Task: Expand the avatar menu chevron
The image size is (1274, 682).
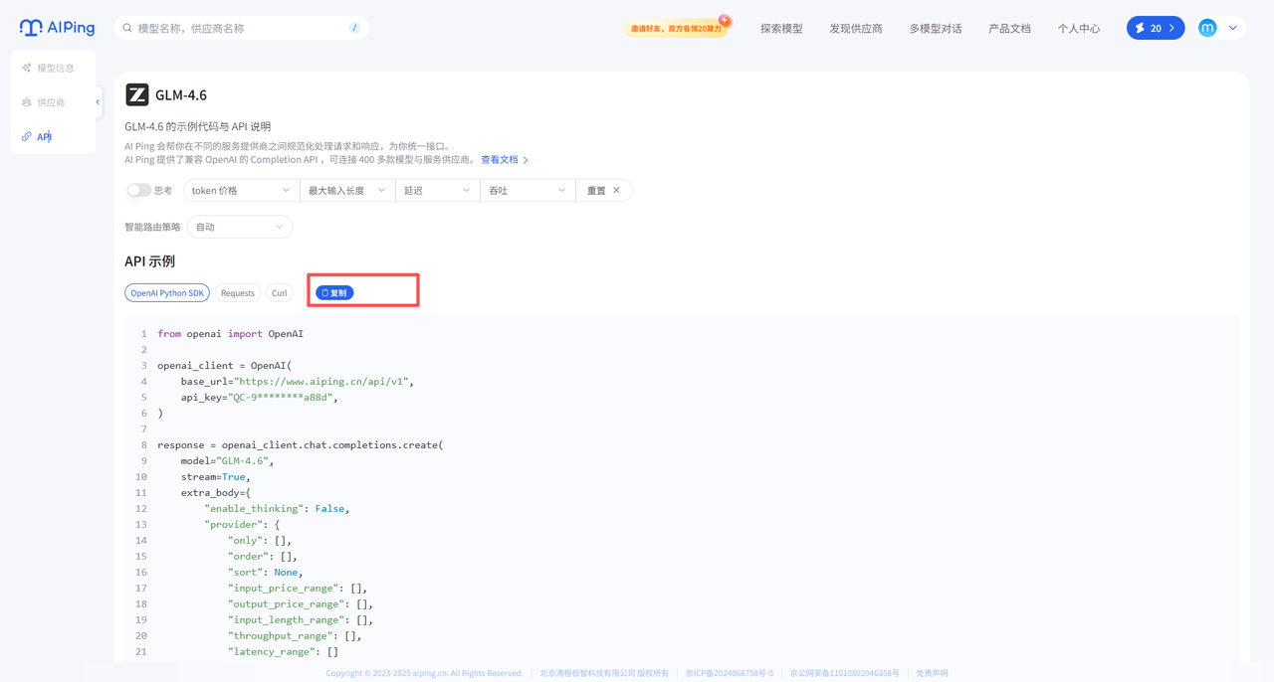Action: point(1233,28)
